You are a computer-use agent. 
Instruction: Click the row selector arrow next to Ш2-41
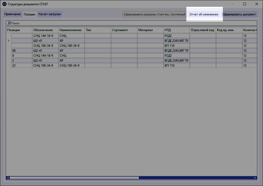(x=8, y=40)
